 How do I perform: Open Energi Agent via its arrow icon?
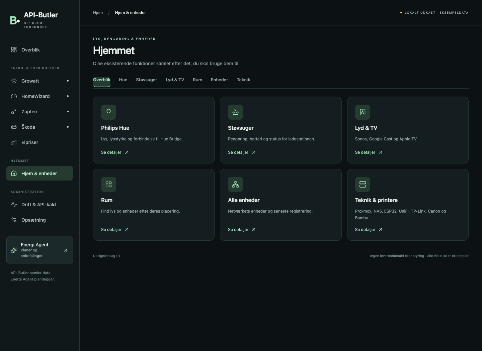[x=65, y=250]
